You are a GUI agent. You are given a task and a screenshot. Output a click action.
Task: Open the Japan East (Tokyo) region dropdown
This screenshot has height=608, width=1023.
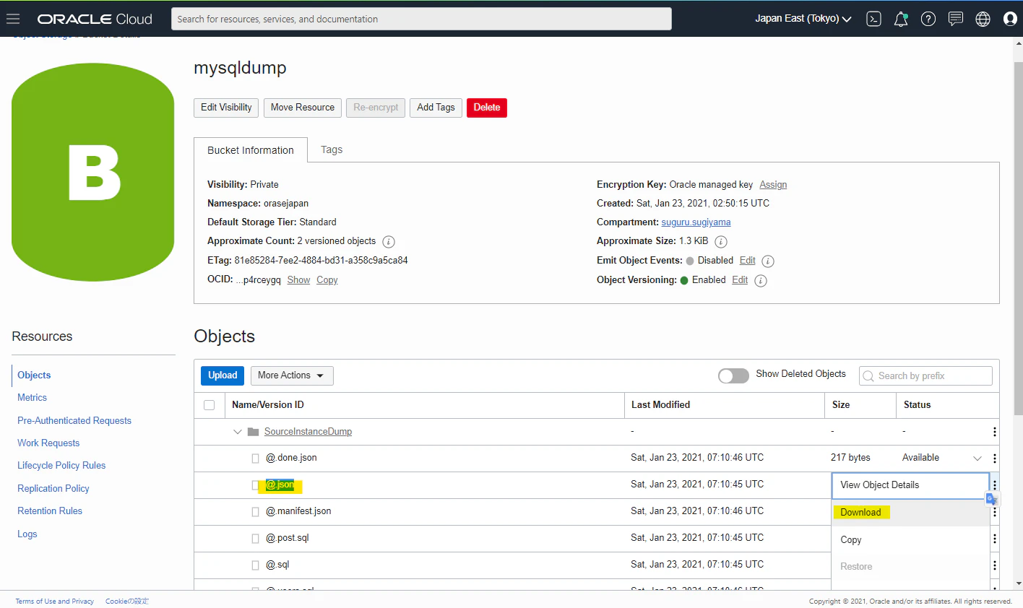click(x=803, y=19)
